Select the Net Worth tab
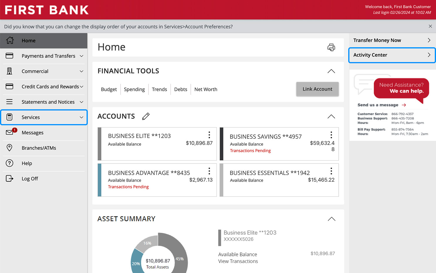The height and width of the screenshot is (273, 436). point(206,89)
